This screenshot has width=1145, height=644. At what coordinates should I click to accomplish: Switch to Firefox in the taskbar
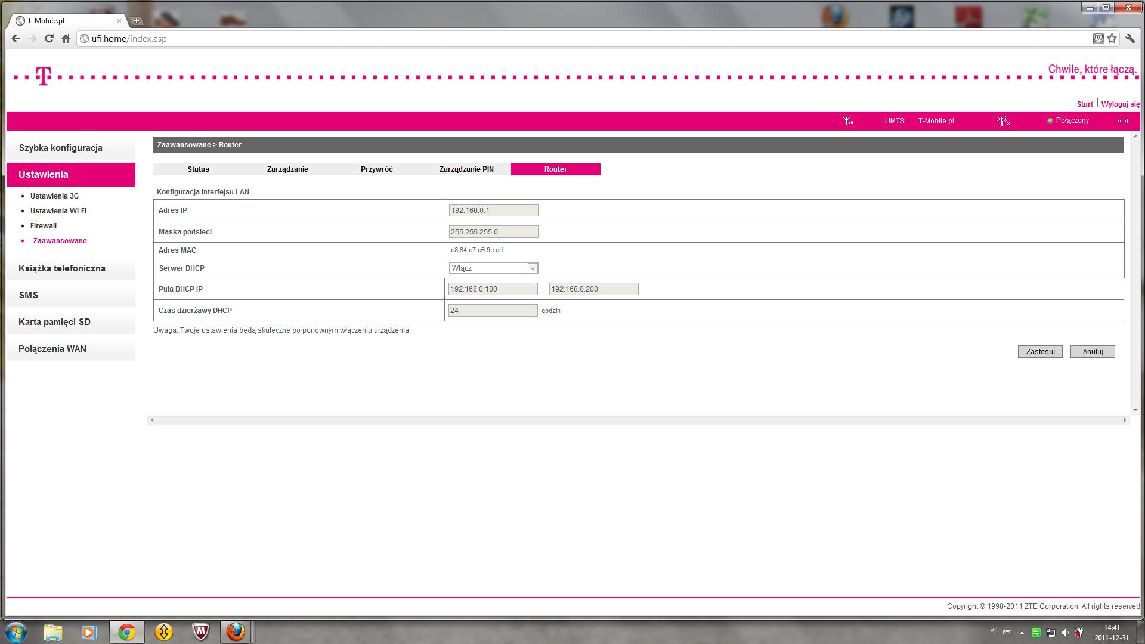[236, 632]
